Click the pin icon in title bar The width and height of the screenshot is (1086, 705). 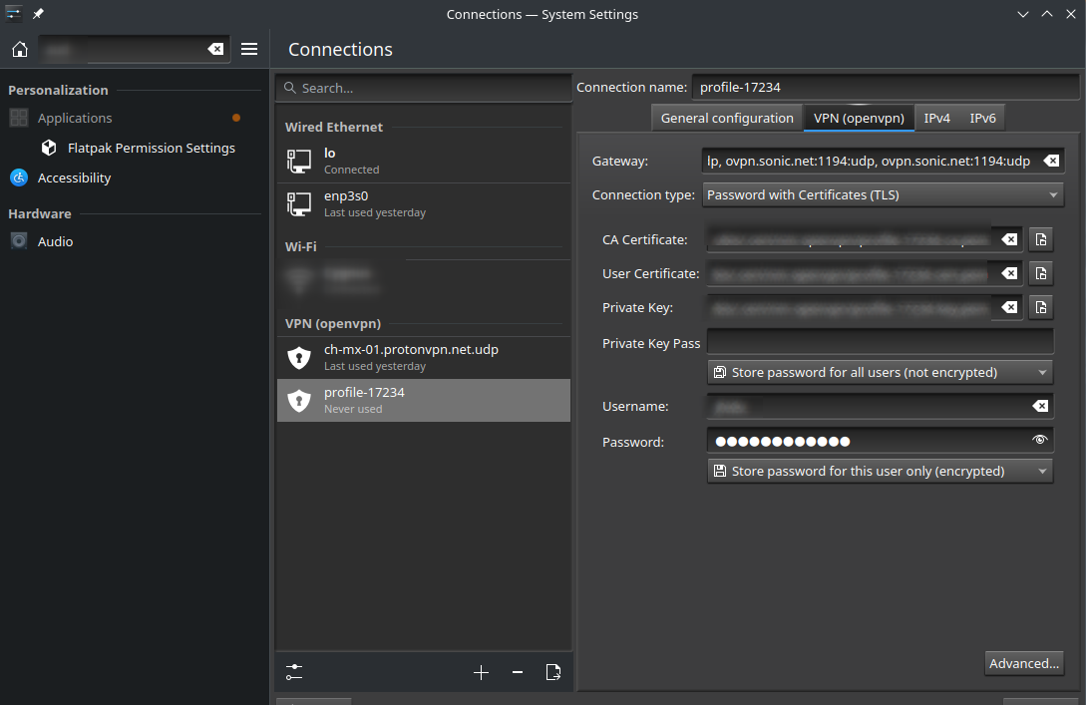[38, 14]
